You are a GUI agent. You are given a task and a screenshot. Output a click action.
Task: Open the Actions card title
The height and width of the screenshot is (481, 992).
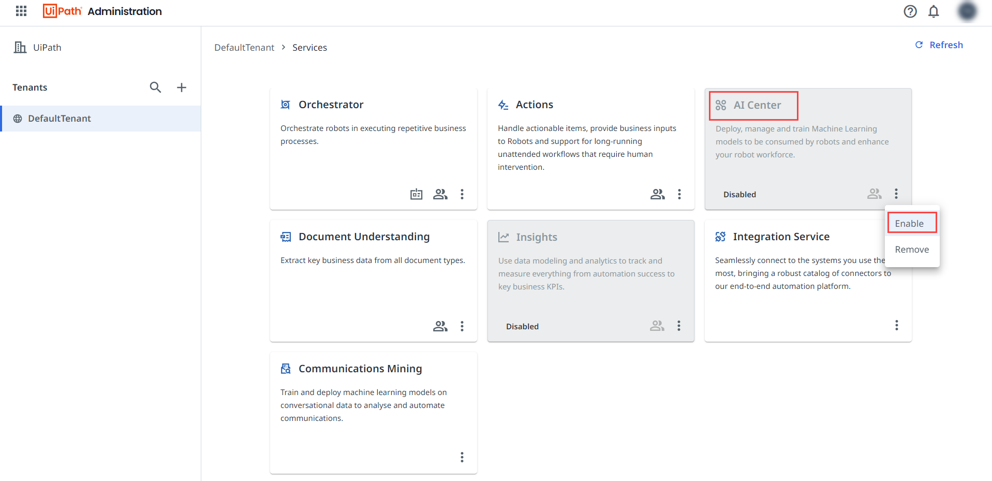pyautogui.click(x=535, y=105)
